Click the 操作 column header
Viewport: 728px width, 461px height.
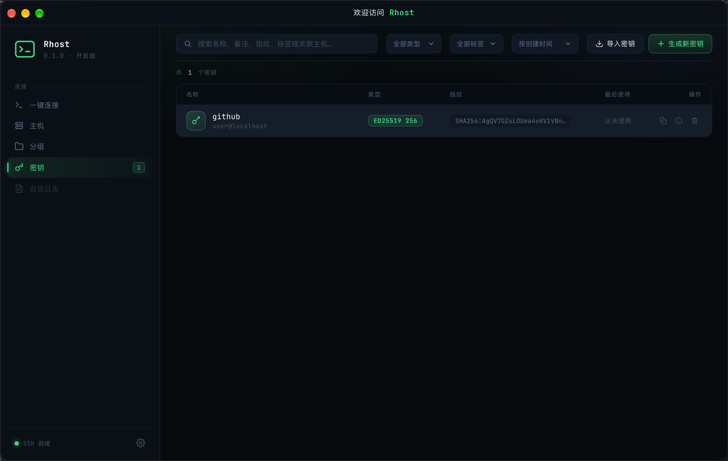(695, 94)
